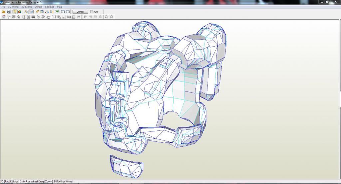Click the third icon resembling a list panel
The width and height of the screenshot is (341, 184).
(x=14, y=17)
